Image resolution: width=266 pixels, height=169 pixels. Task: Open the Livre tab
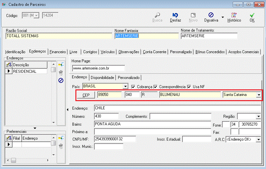[73, 52]
